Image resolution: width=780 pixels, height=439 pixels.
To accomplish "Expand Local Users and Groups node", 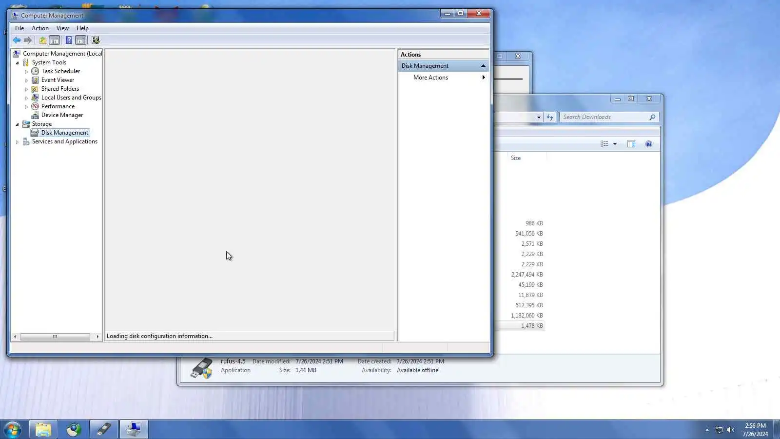I will [27, 98].
